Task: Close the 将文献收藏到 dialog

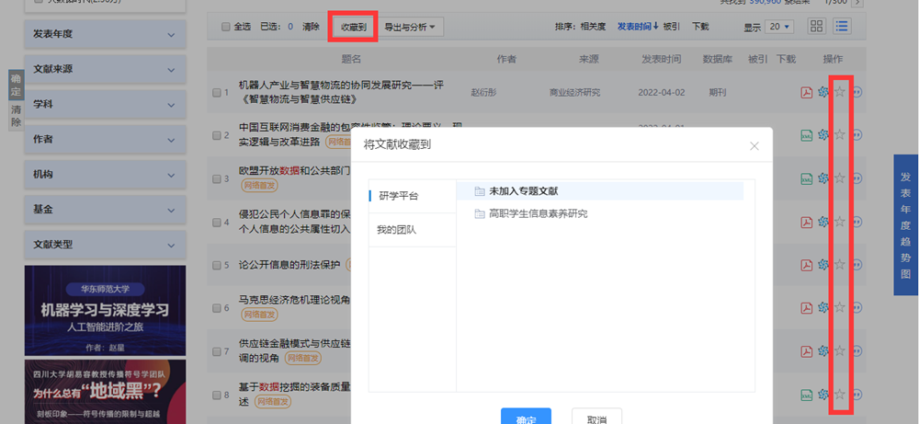Action: [x=754, y=146]
